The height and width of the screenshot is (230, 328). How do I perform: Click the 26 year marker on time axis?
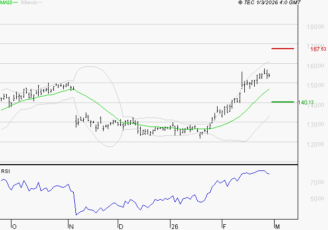click(174, 227)
